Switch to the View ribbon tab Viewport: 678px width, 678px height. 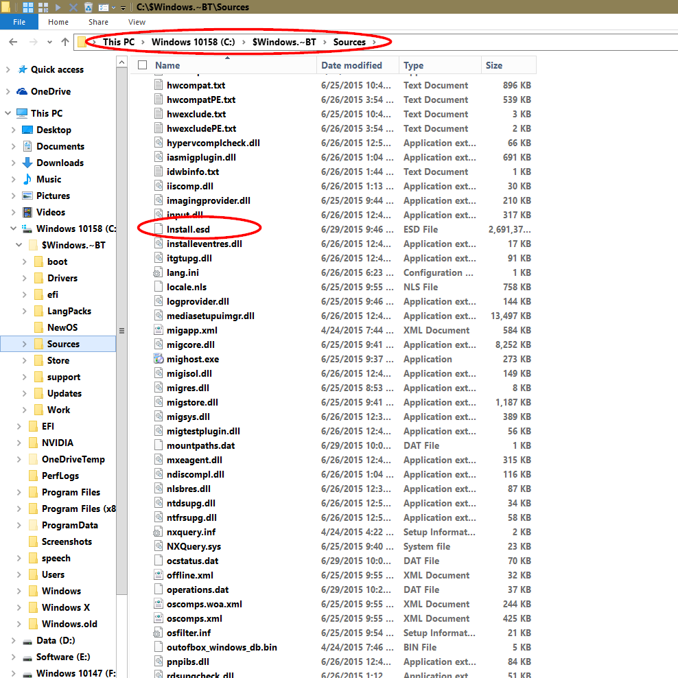point(137,22)
